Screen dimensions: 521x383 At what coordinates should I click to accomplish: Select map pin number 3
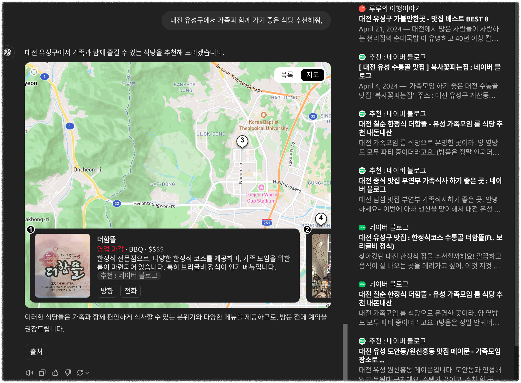pyautogui.click(x=242, y=141)
